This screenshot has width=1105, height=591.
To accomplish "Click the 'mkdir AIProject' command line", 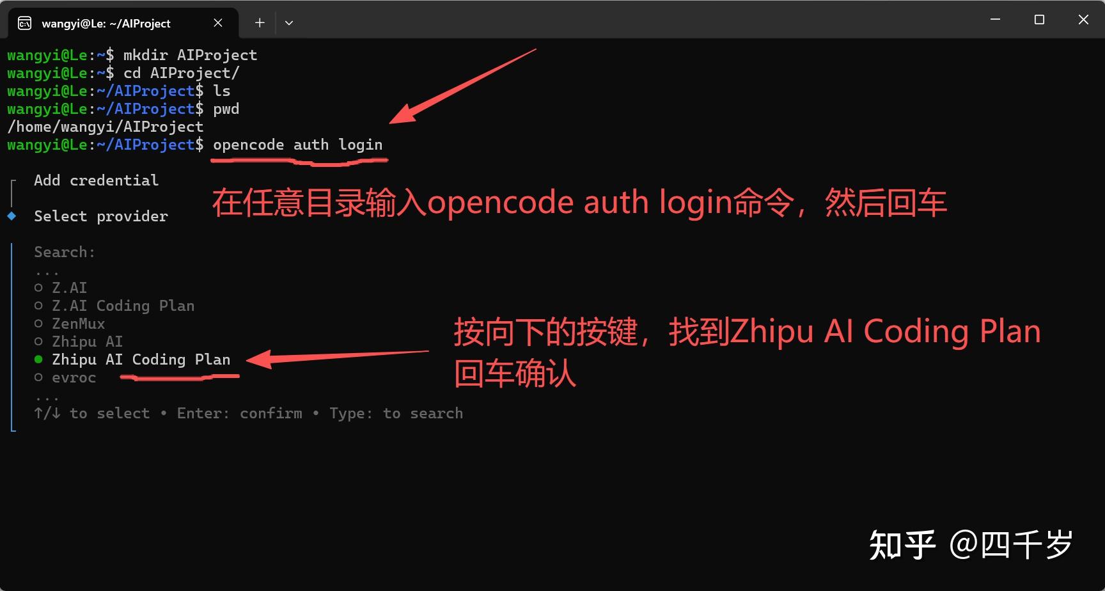I will (191, 55).
